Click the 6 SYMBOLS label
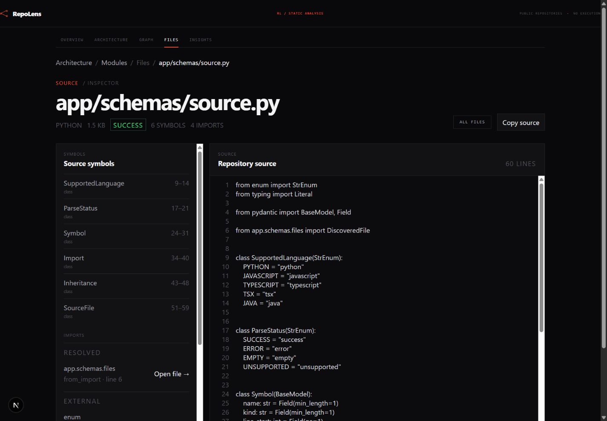 (x=168, y=125)
